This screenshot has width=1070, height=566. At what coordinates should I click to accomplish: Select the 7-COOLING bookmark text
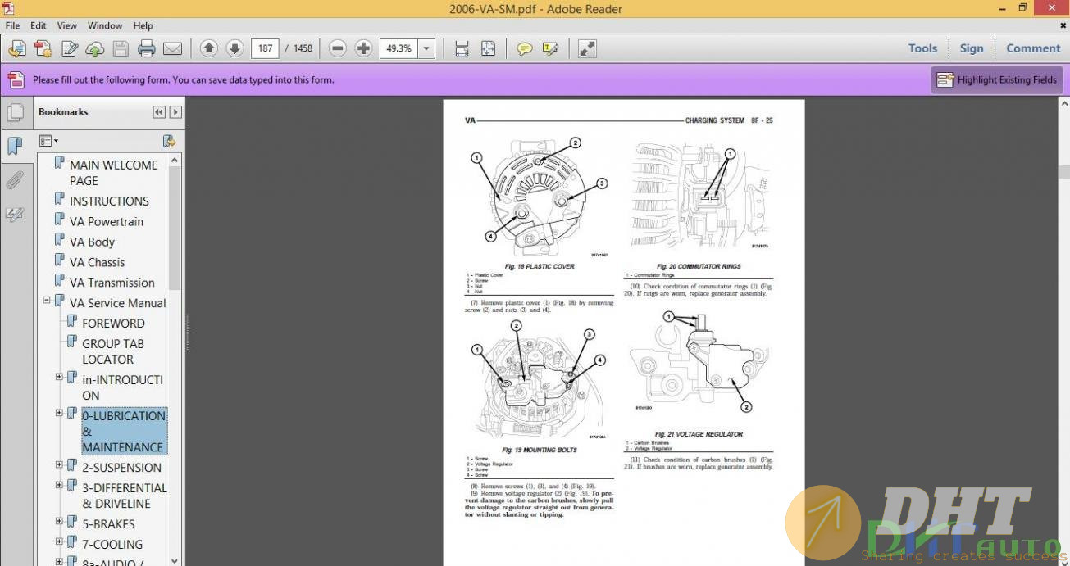[112, 544]
